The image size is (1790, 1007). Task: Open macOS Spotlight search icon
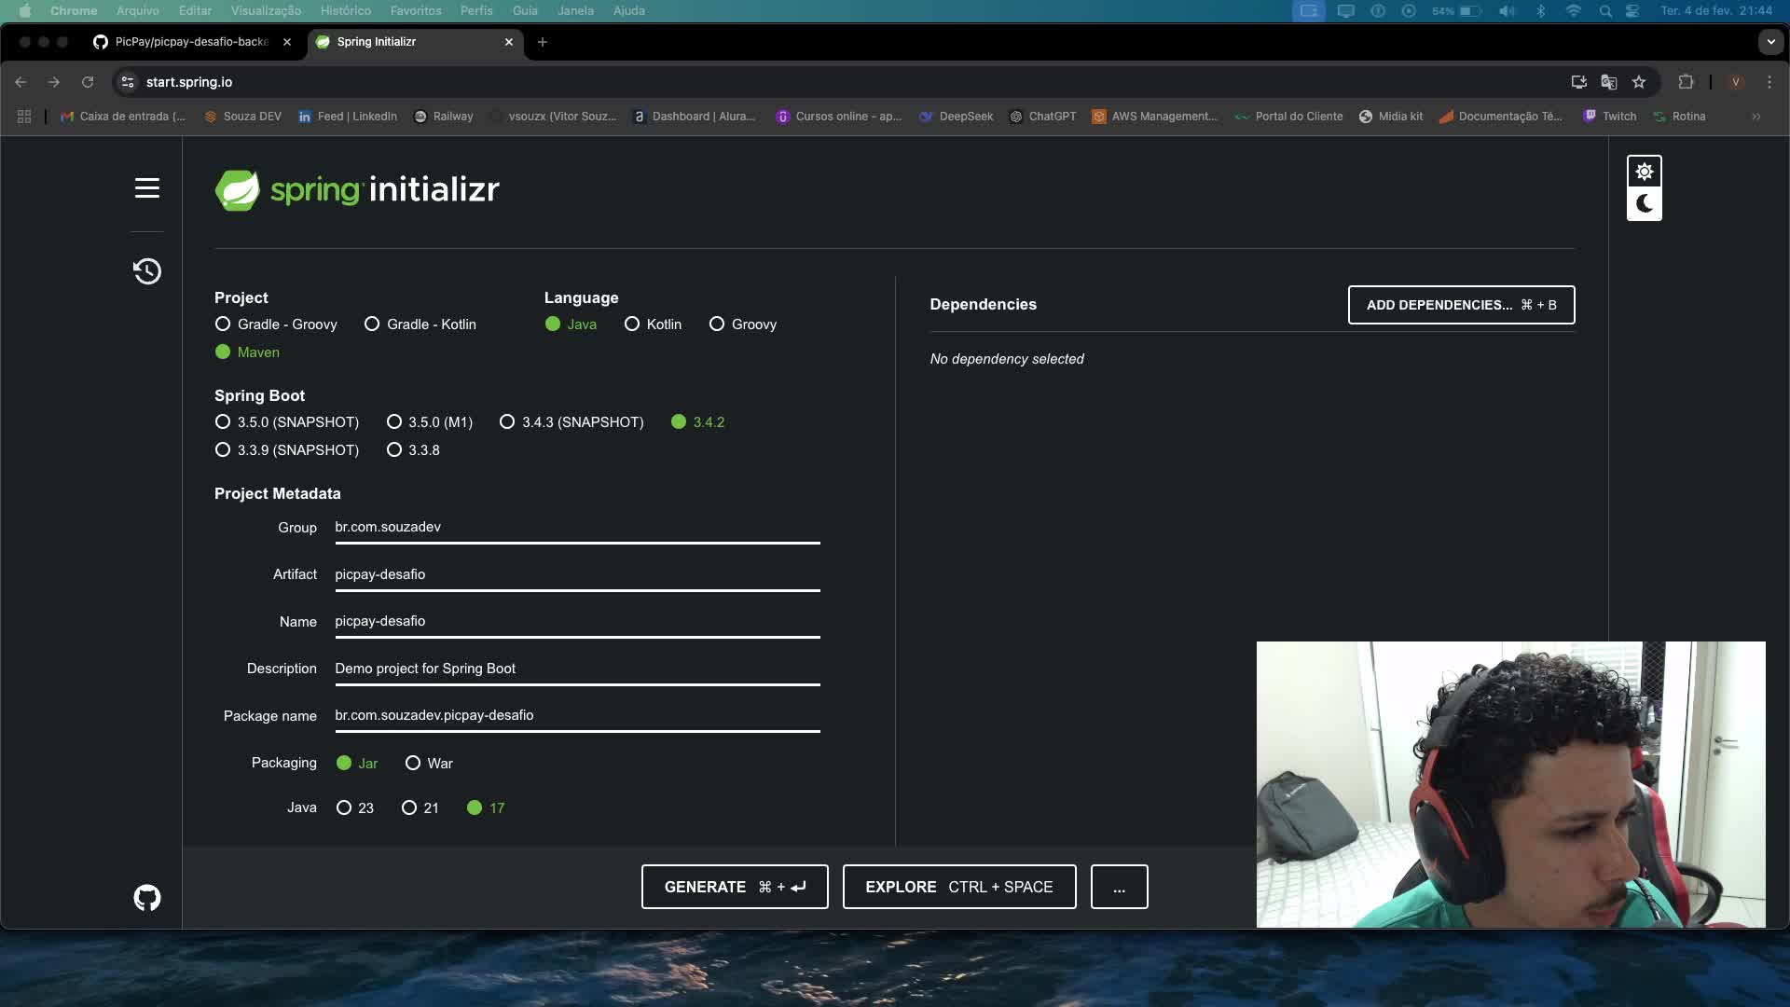click(1605, 11)
